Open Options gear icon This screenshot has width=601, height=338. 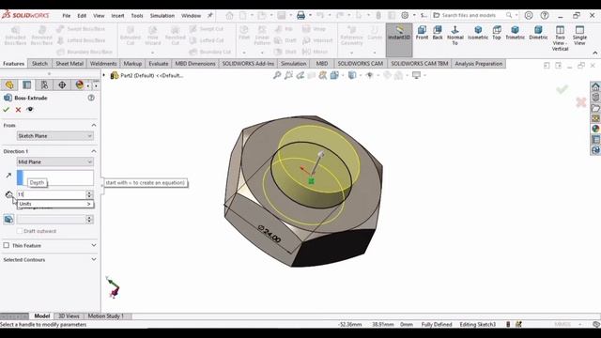click(405, 15)
